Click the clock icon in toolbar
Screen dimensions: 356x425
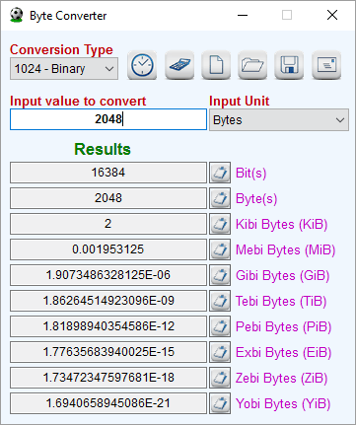pos(142,65)
